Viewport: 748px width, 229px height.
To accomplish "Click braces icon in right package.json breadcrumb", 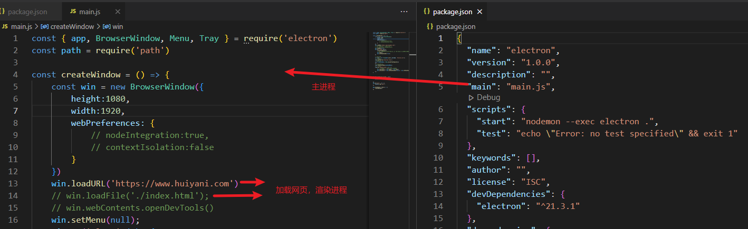I will coord(430,26).
